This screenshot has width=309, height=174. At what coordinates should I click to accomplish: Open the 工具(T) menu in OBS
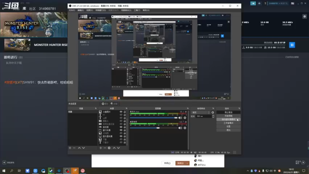pyautogui.click(x=137, y=10)
